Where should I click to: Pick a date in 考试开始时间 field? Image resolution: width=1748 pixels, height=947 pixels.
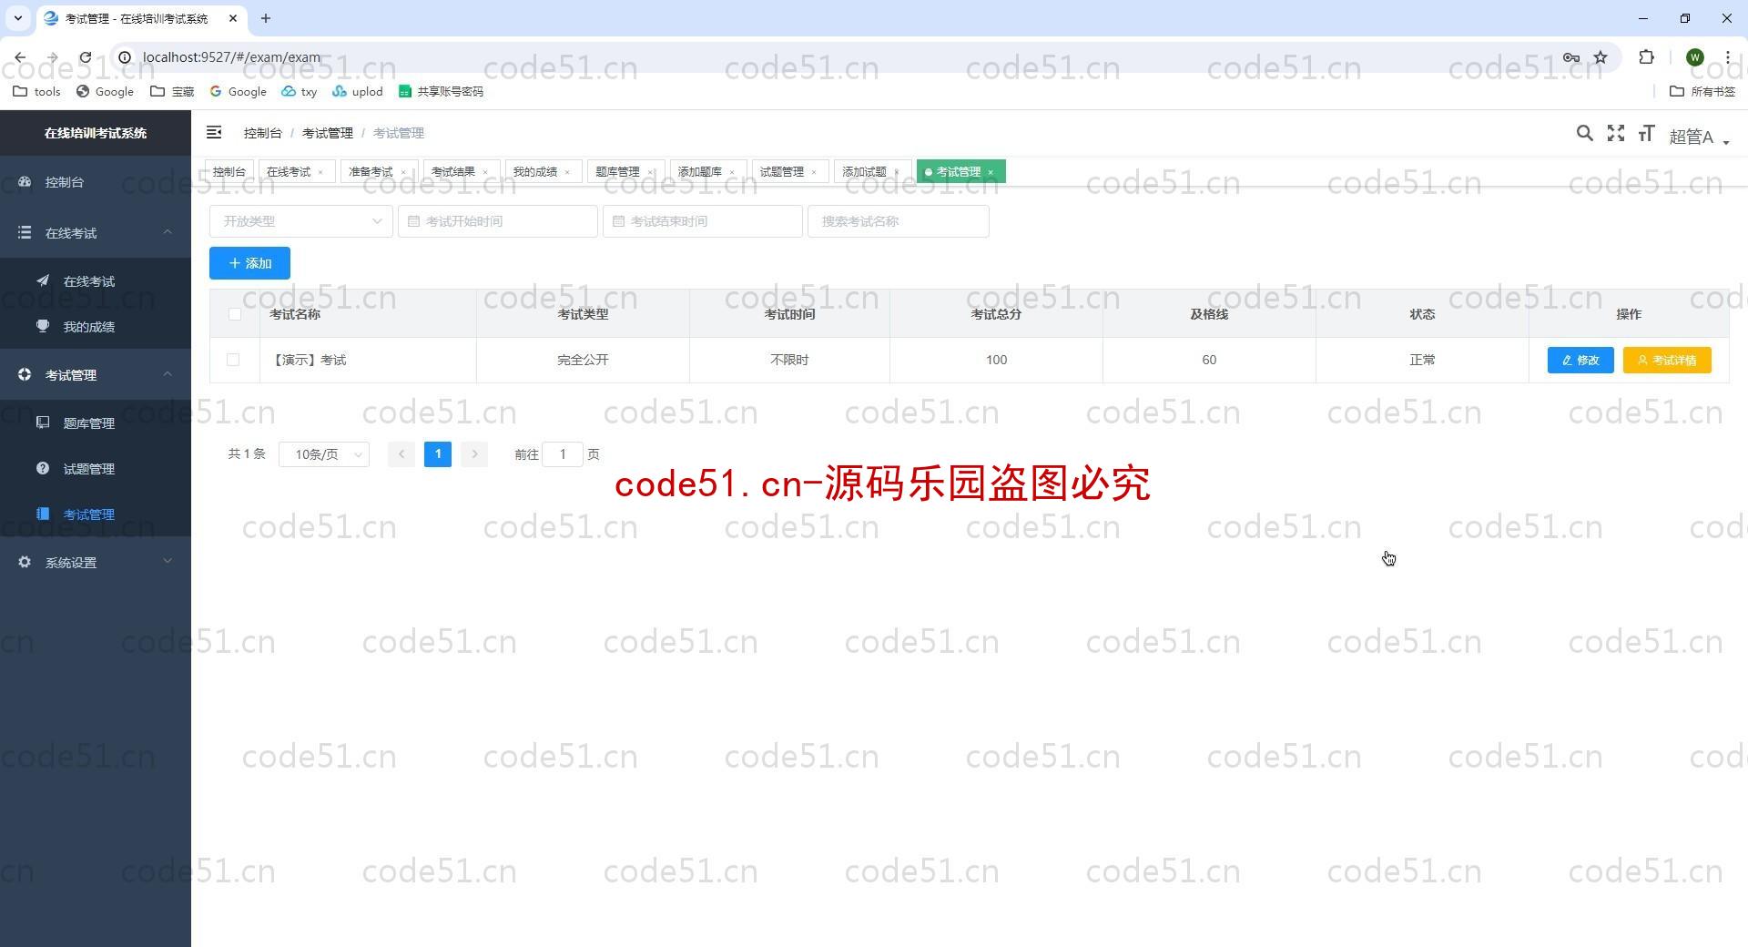click(x=497, y=221)
